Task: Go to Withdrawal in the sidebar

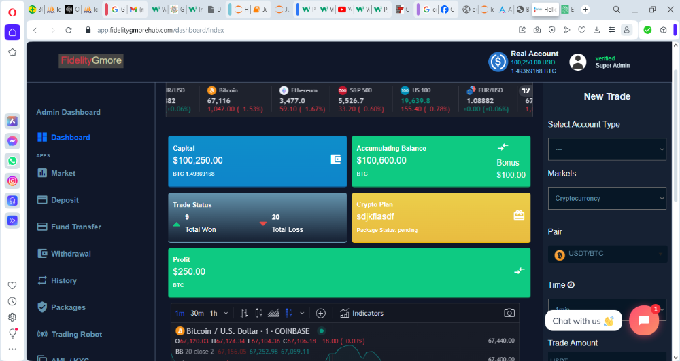Action: [70, 254]
